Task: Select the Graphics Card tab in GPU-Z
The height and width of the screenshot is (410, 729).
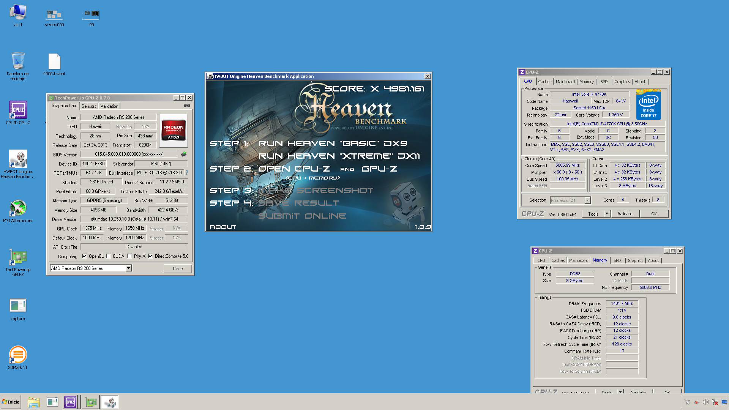Action: [x=65, y=106]
